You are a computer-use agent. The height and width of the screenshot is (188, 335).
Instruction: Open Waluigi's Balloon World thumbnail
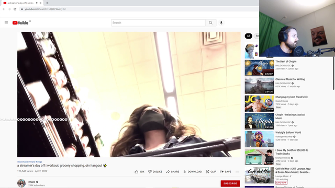260,139
